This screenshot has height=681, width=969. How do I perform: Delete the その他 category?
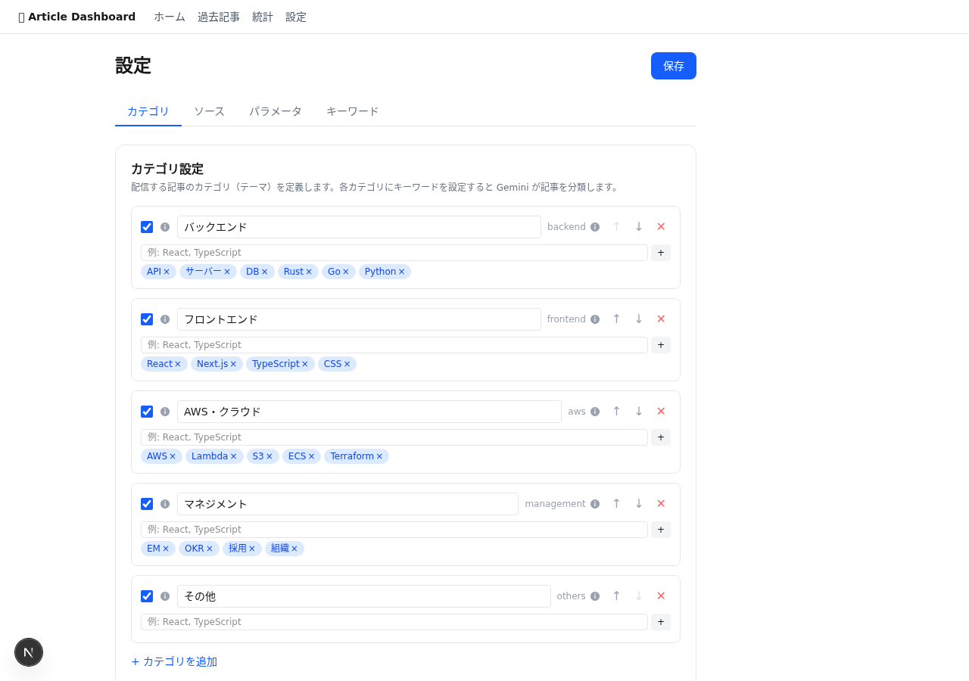coord(661,596)
